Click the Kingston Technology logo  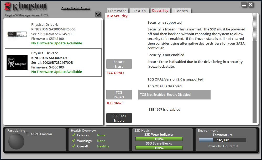point(25,7)
